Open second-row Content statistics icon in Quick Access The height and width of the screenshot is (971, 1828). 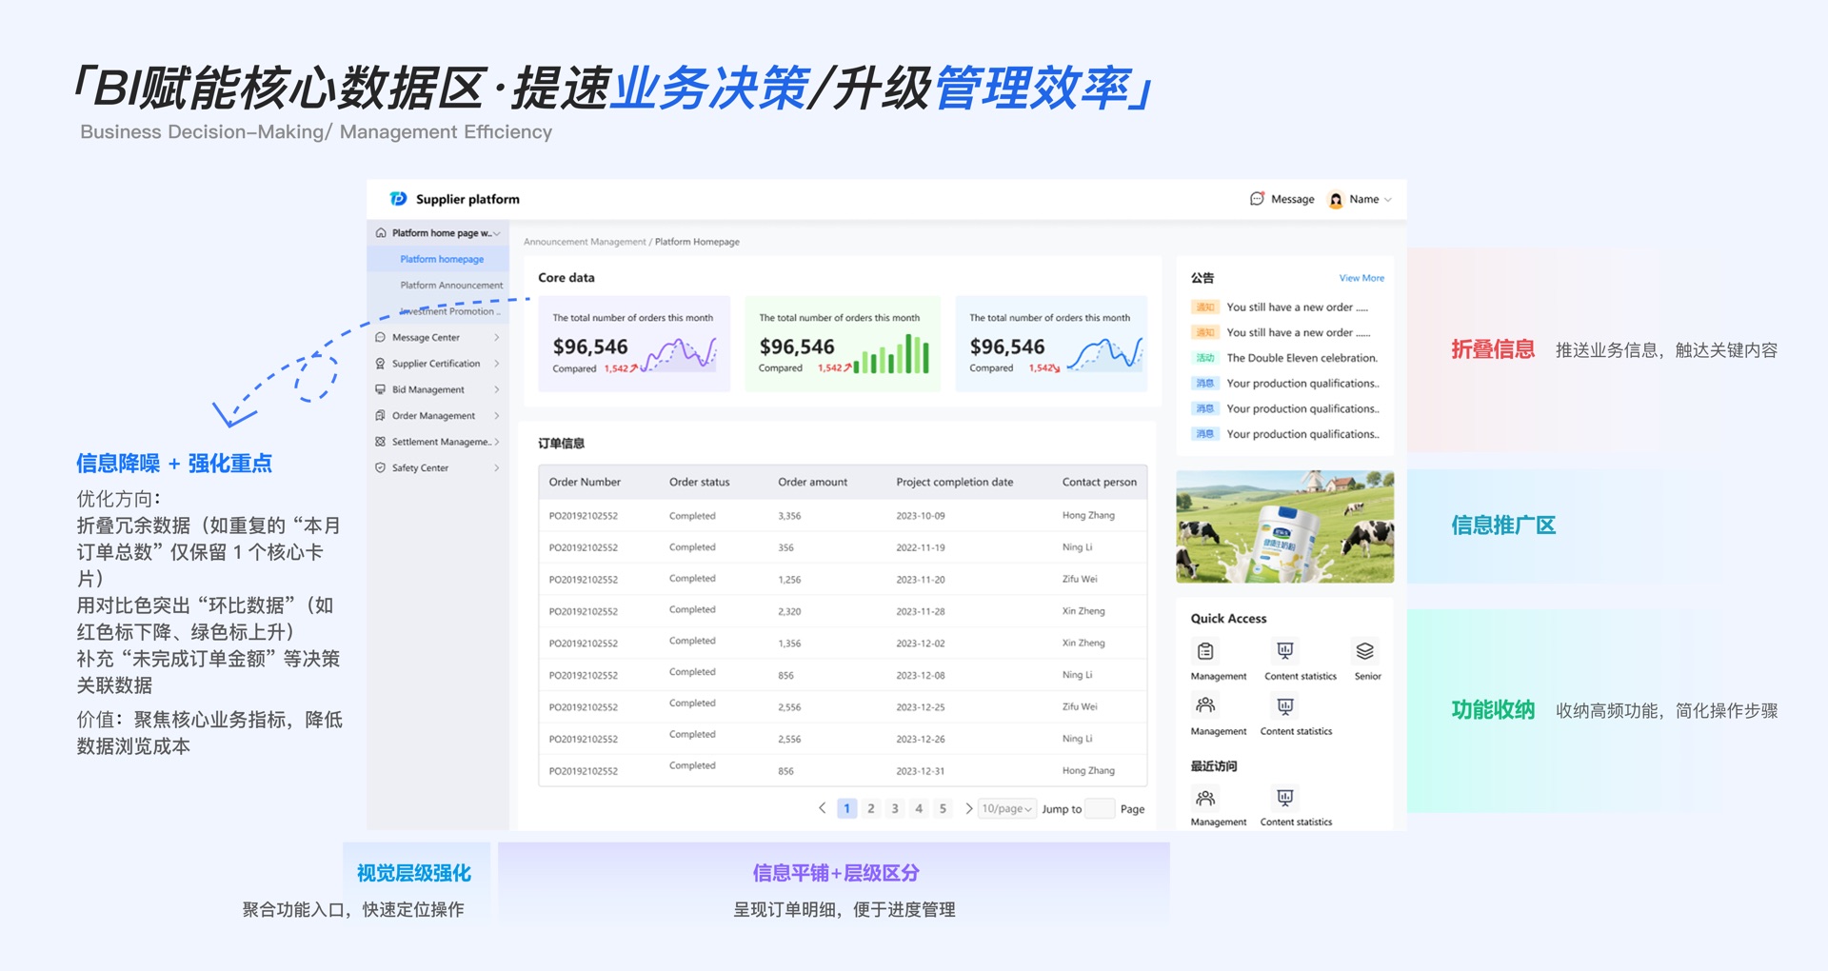(x=1285, y=705)
